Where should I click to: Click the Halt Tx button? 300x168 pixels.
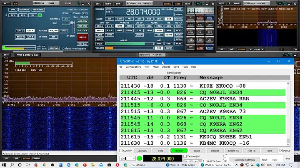[251, 151]
